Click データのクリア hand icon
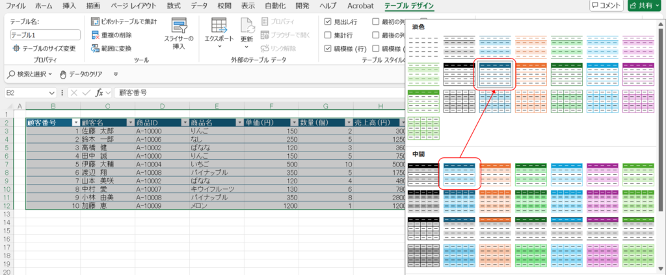Screen dimensions: 666x275 (63, 74)
